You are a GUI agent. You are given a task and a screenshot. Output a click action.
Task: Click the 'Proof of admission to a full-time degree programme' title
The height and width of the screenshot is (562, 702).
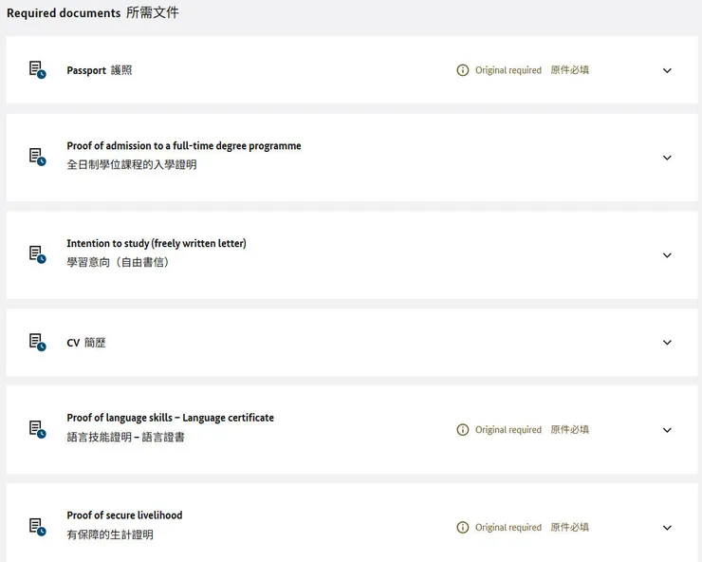(184, 146)
